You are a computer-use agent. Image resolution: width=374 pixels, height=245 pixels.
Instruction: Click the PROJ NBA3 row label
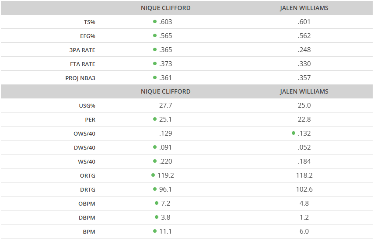80,78
